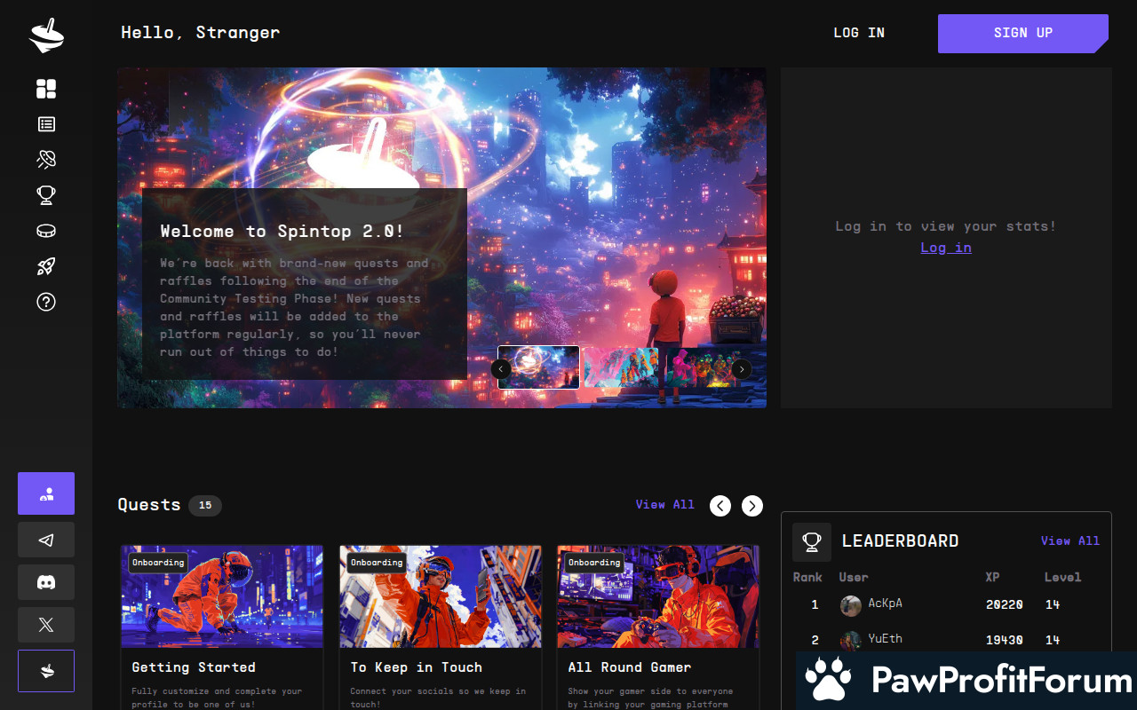Open View All next to Quests
Screen dimensions: 1137x710
[665, 504]
